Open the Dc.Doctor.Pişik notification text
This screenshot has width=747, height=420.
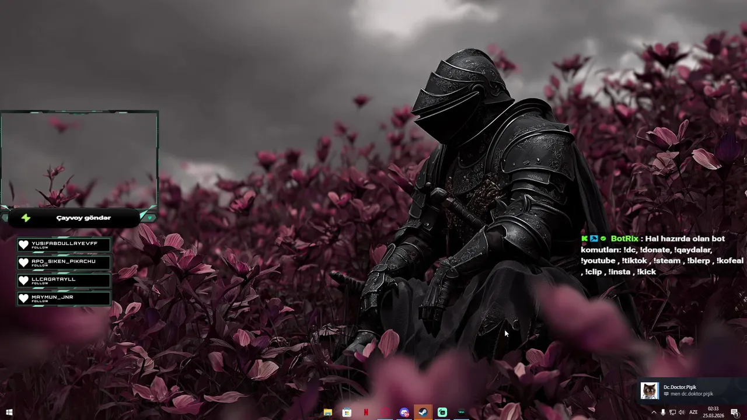[687, 390]
